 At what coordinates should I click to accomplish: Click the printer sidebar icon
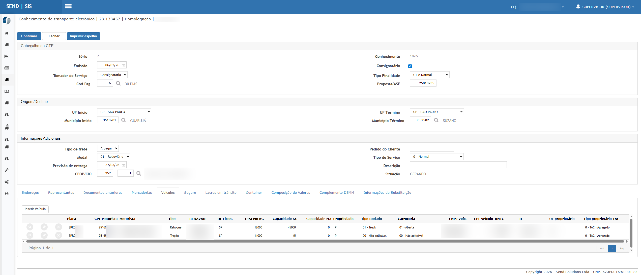[7, 193]
